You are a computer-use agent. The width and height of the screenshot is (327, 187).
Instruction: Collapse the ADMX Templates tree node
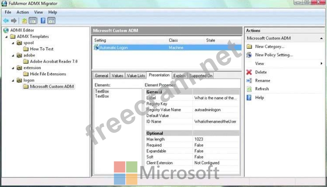click(7, 37)
